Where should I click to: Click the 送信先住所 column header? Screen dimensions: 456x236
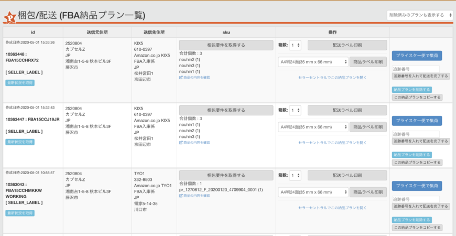(x=154, y=33)
